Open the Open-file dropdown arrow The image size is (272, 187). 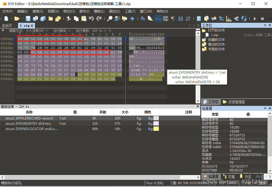tap(23, 19)
